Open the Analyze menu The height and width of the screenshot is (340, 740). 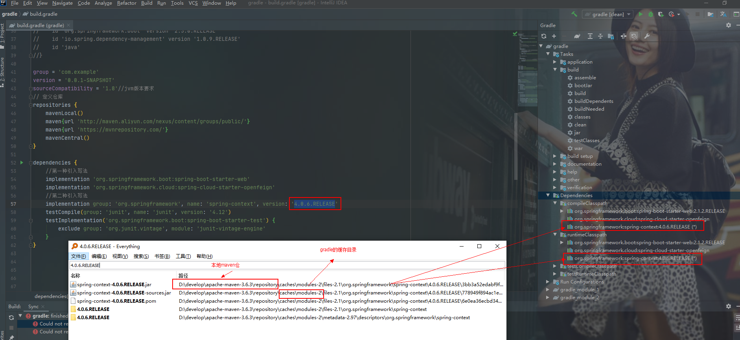pyautogui.click(x=103, y=3)
